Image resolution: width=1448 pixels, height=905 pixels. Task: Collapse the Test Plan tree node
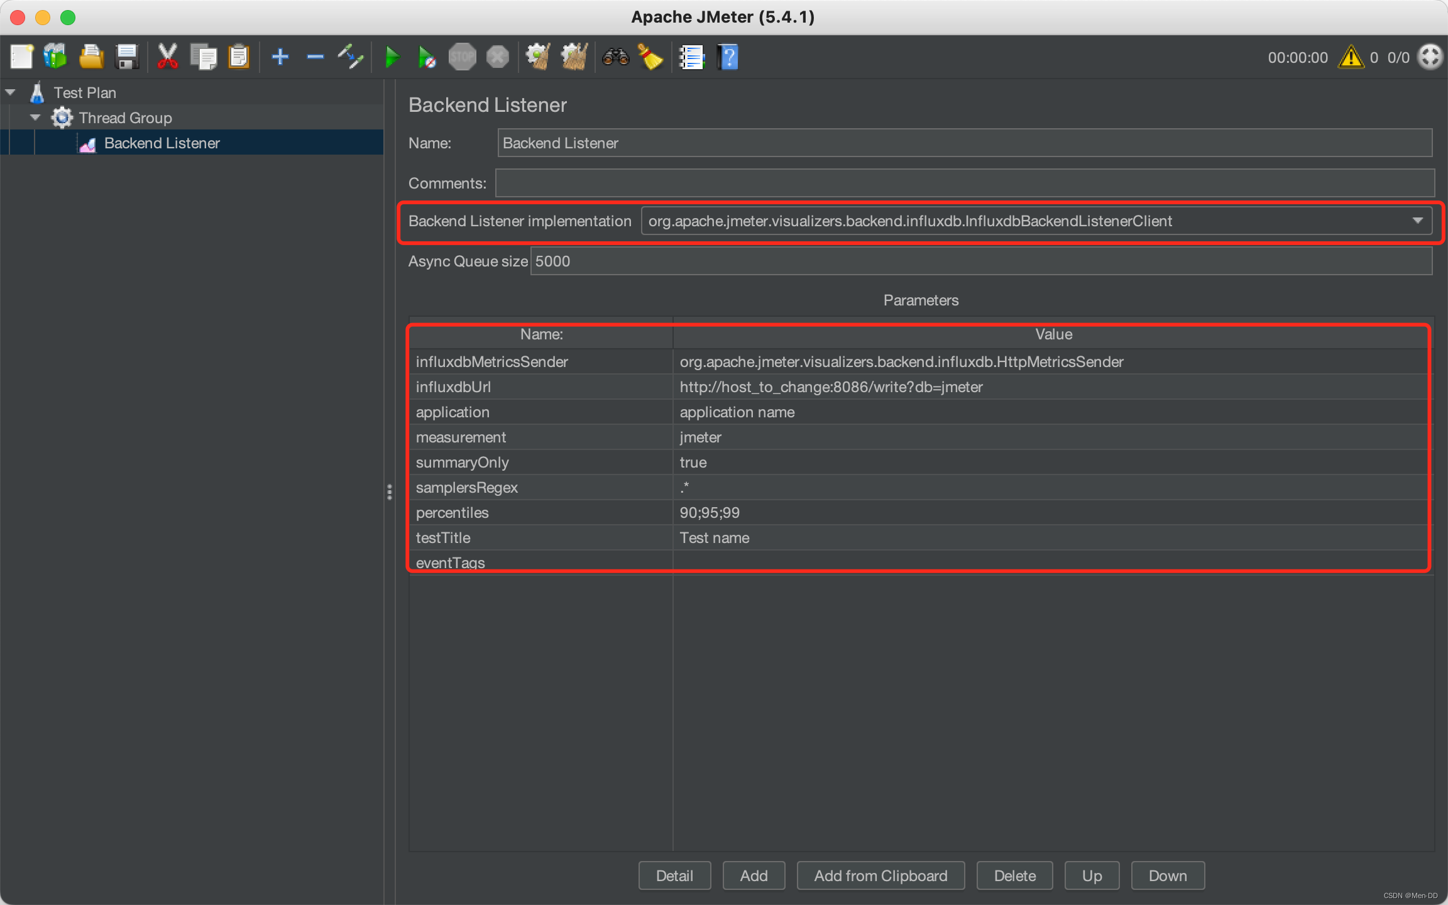[11, 92]
